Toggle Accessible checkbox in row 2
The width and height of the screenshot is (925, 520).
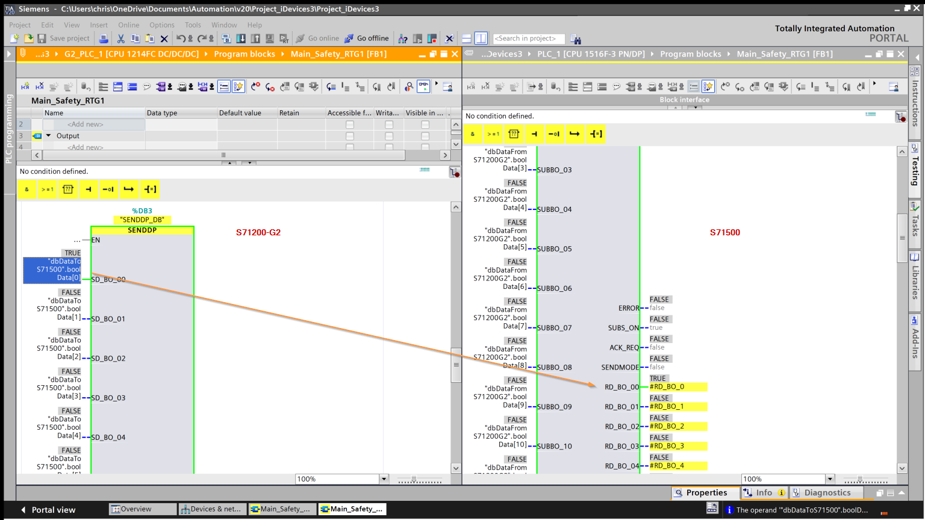pyautogui.click(x=350, y=125)
